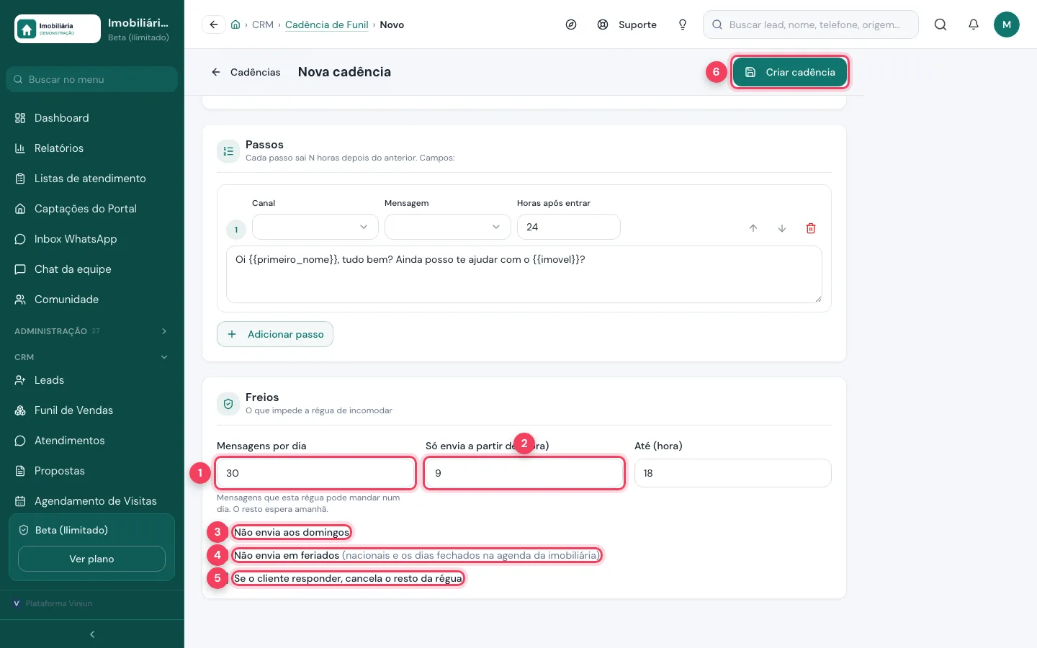Viewport: 1037px width, 648px height.
Task: Click the Ver plano button
Action: tap(91, 559)
